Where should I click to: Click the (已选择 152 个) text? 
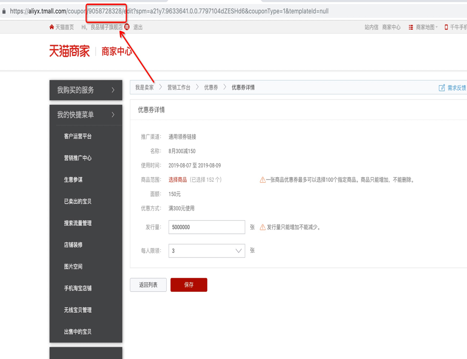coord(206,180)
